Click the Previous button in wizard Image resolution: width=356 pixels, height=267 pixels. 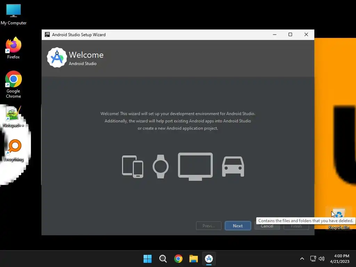[209, 226]
